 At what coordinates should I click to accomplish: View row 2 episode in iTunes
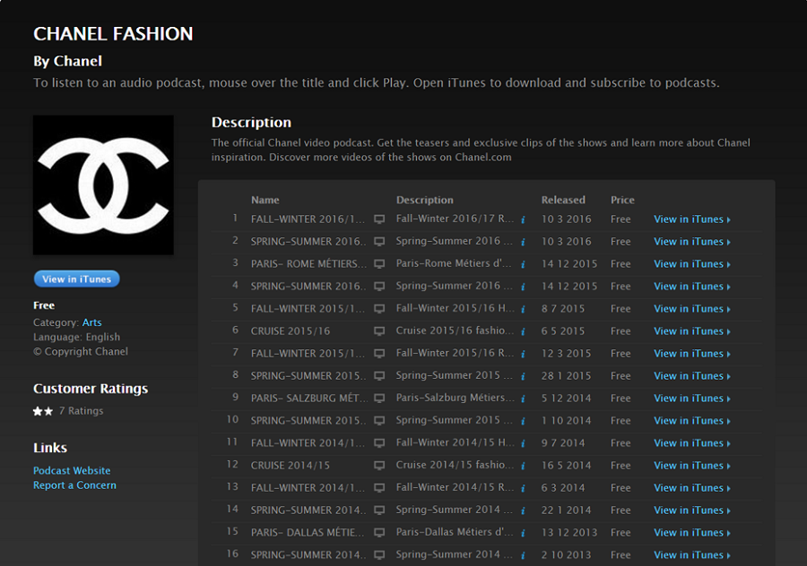pyautogui.click(x=691, y=242)
